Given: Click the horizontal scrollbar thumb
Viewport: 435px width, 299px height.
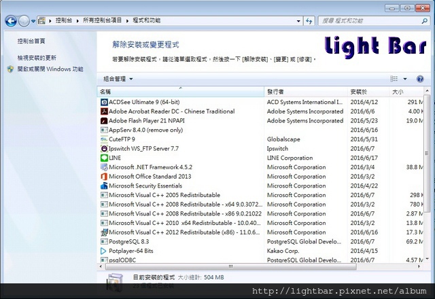Looking at the screenshot, I should pos(230,266).
